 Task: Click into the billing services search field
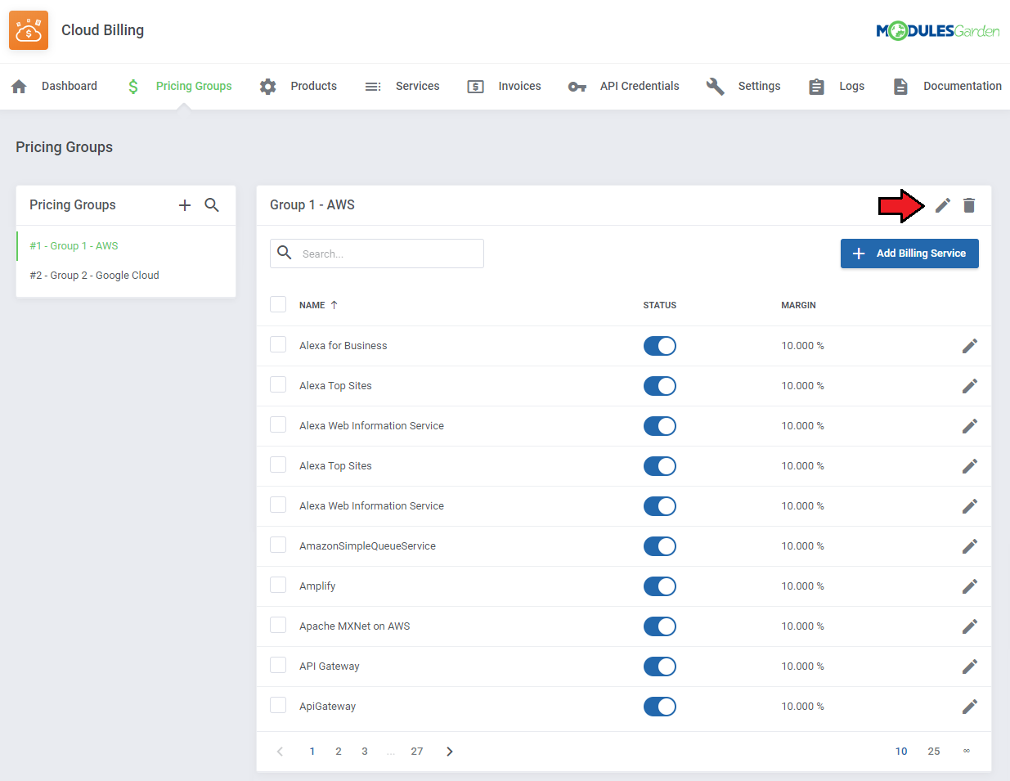coord(377,254)
